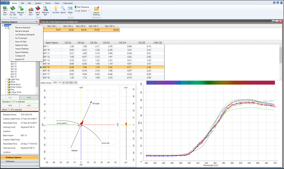Click the Search magnifier icon

63,8
